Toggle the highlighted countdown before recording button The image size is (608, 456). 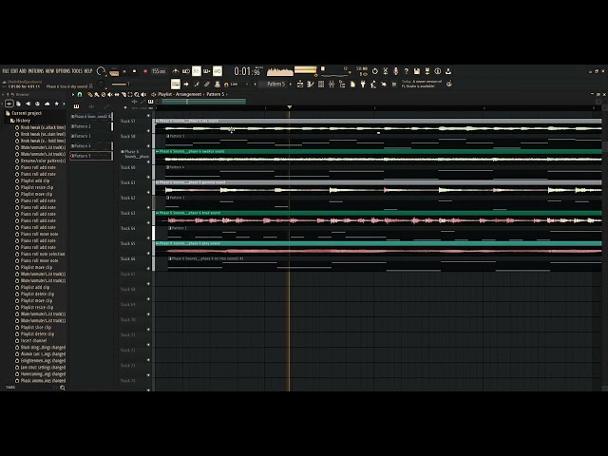tap(197, 71)
